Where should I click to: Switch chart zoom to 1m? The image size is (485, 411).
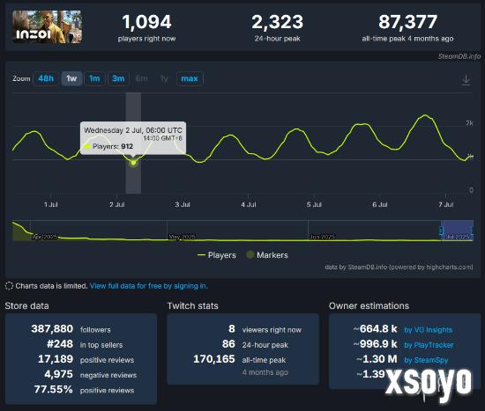[x=94, y=78]
